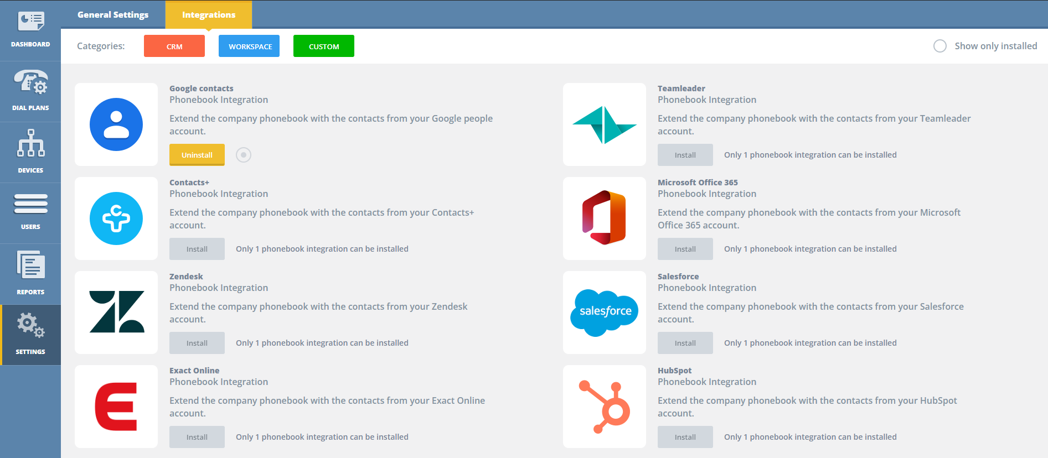Select the Integrations tab
The width and height of the screenshot is (1048, 458).
click(x=209, y=15)
